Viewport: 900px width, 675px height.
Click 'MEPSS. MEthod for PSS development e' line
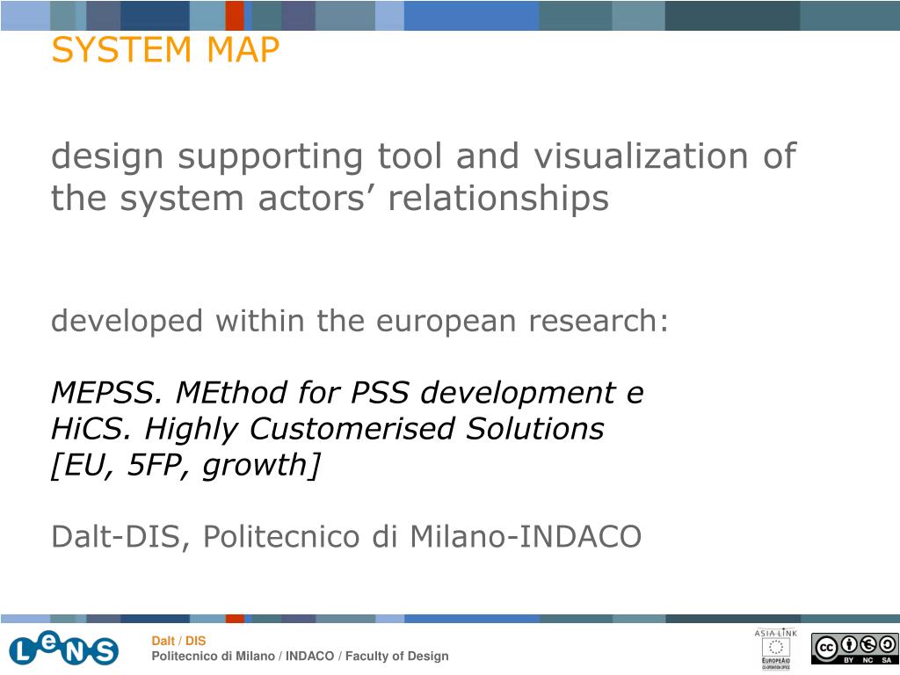coord(347,393)
